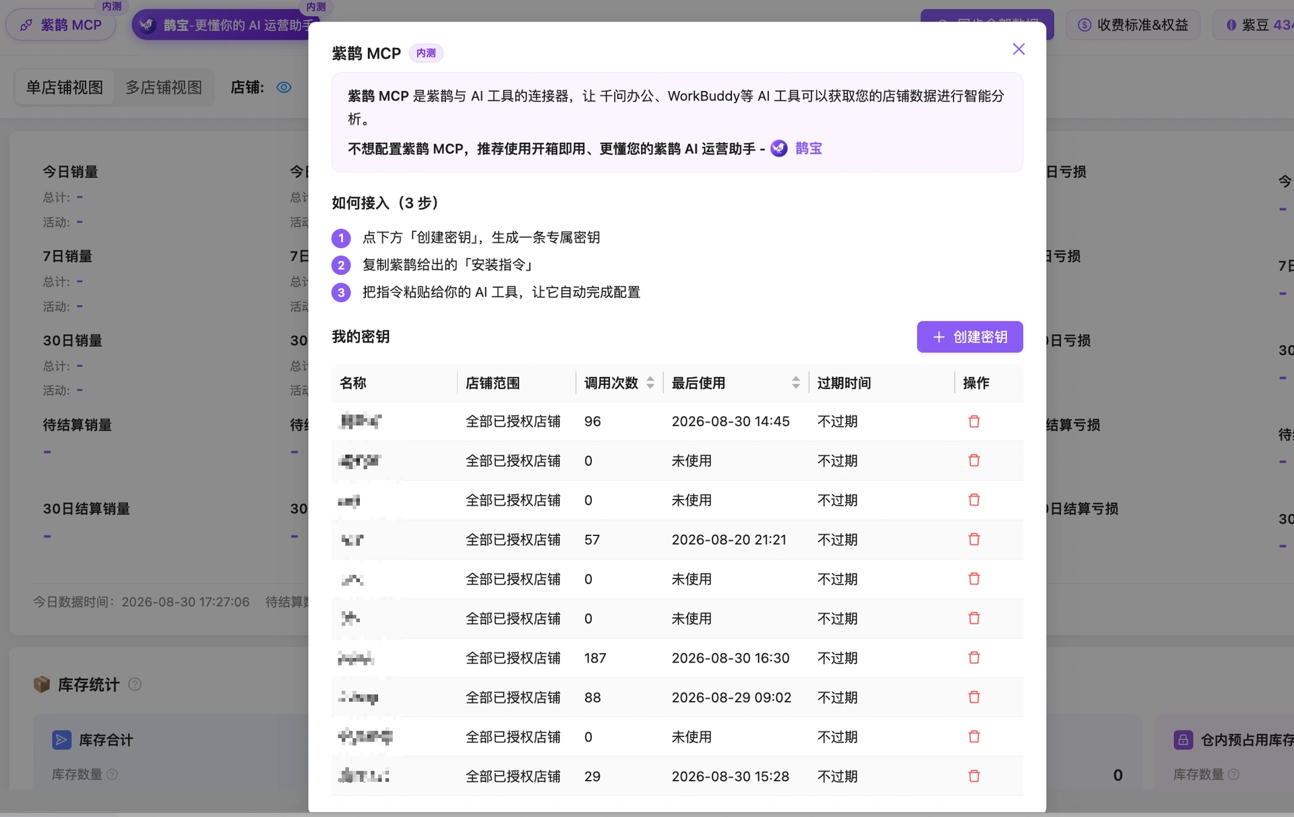1294x817 pixels.
Task: Click help icon beside right 库存数量
Action: [x=1233, y=775]
